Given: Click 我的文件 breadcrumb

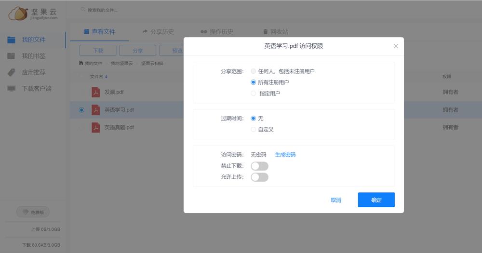Looking at the screenshot, I should coord(94,63).
